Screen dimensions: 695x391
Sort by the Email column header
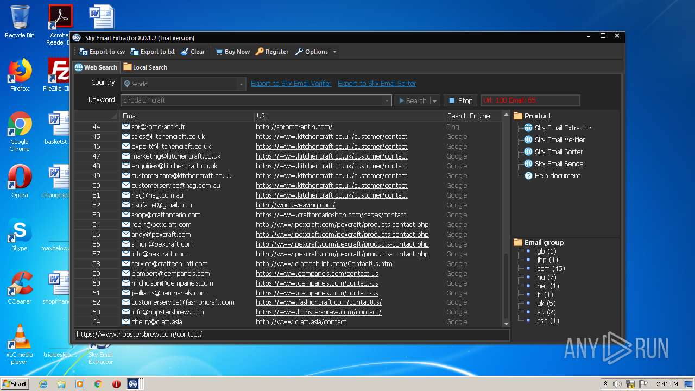point(187,116)
